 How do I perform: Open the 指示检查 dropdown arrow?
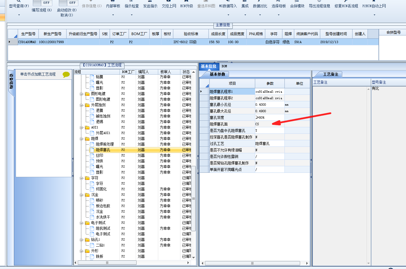(132, 15)
